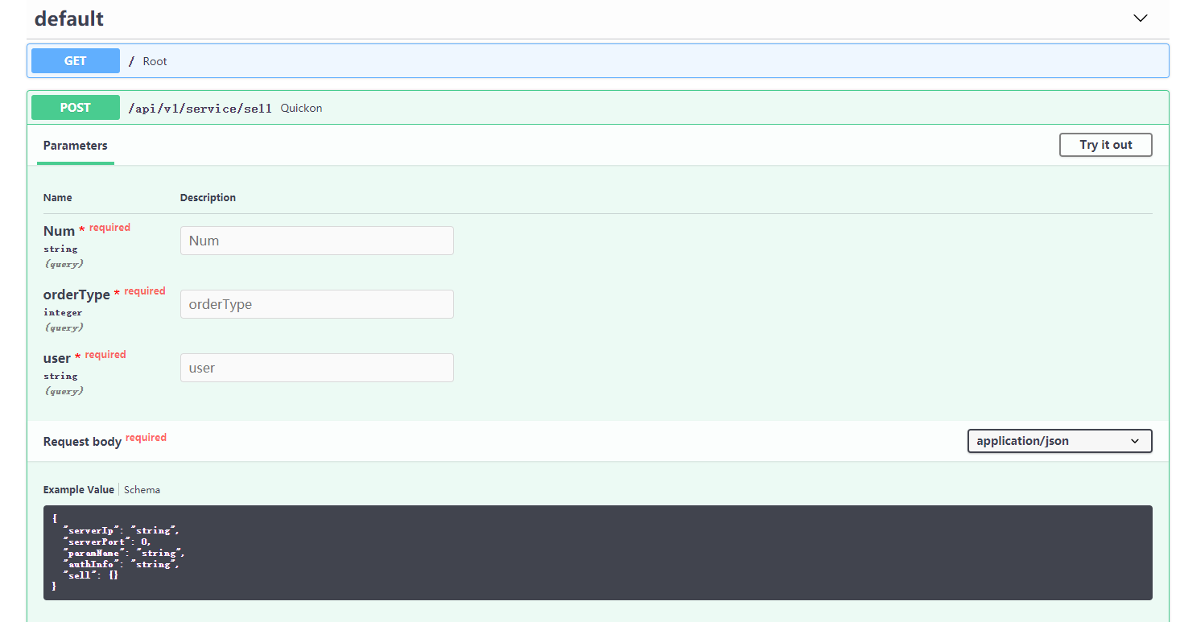Image resolution: width=1180 pixels, height=622 pixels.
Task: Click the serverIp line in example JSON
Action: click(121, 530)
